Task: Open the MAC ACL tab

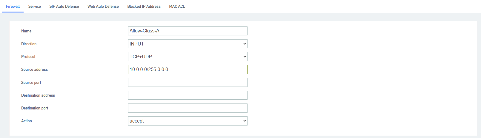Action: click(177, 6)
